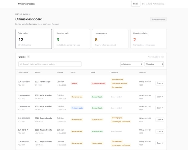This screenshot has width=188, height=150.
Task: Click the Decision ready status badge
Action: click(x=77, y=108)
